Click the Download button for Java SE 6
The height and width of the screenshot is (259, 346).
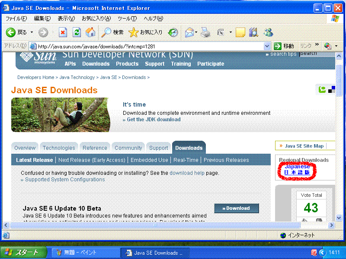click(237, 208)
